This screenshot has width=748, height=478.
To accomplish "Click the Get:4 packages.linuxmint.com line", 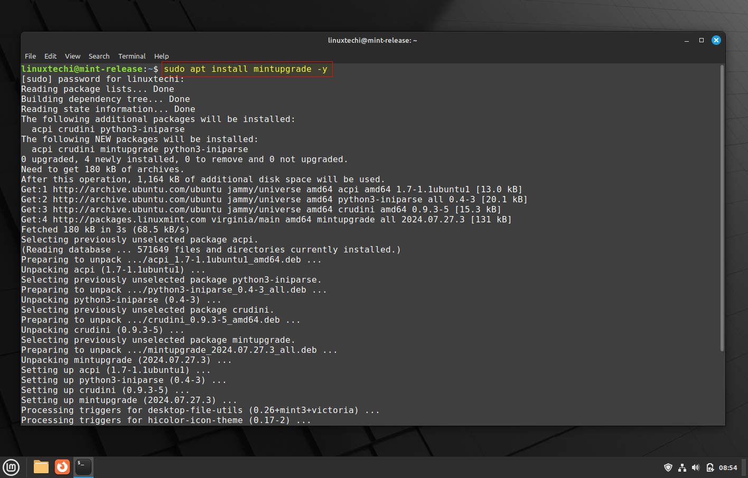I will coord(267,220).
